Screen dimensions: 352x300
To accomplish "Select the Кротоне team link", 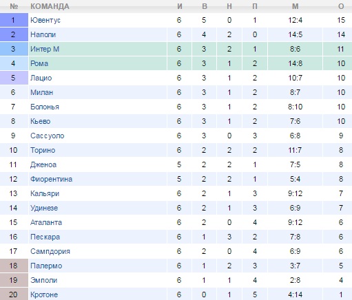I will click(x=44, y=294).
